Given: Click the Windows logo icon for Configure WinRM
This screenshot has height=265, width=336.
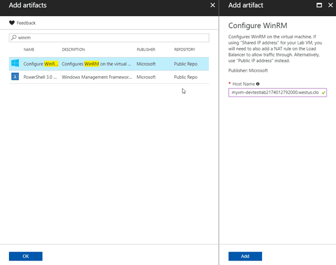Looking at the screenshot, I should tap(15, 63).
